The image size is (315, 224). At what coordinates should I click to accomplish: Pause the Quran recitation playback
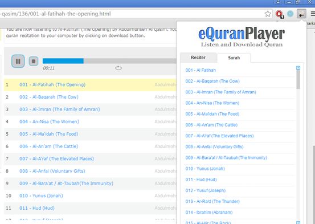[x=18, y=61]
